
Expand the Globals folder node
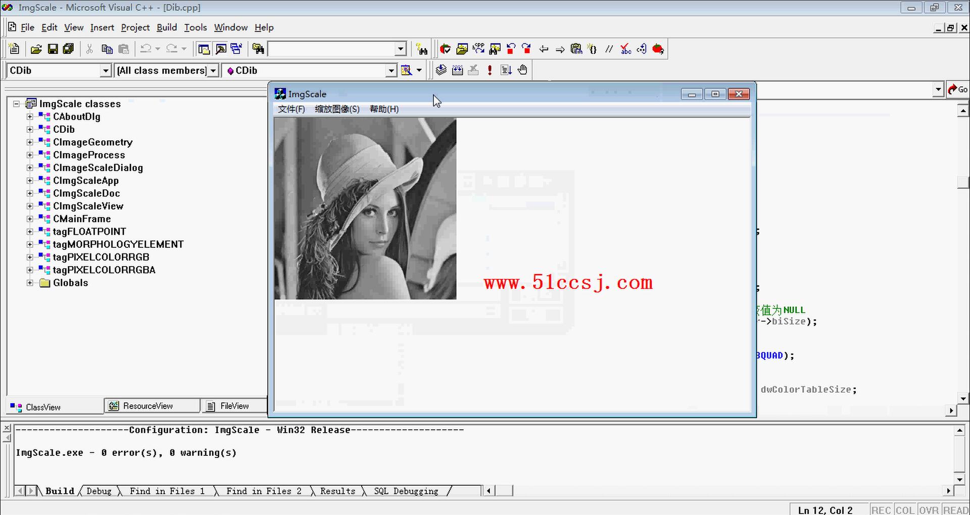coord(30,283)
